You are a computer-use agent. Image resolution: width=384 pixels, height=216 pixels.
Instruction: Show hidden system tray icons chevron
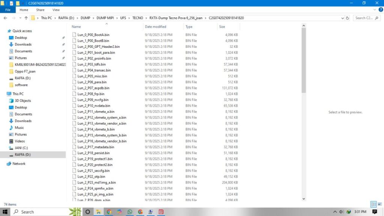point(335,211)
